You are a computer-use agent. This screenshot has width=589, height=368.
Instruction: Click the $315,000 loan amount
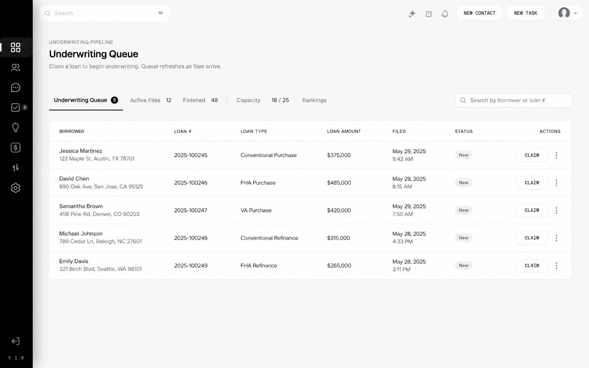[x=338, y=238]
